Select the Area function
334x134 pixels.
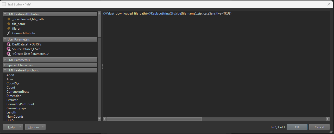click(10, 79)
